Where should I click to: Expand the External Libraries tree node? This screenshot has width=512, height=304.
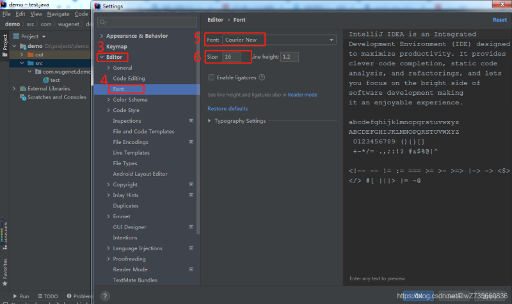pos(14,88)
